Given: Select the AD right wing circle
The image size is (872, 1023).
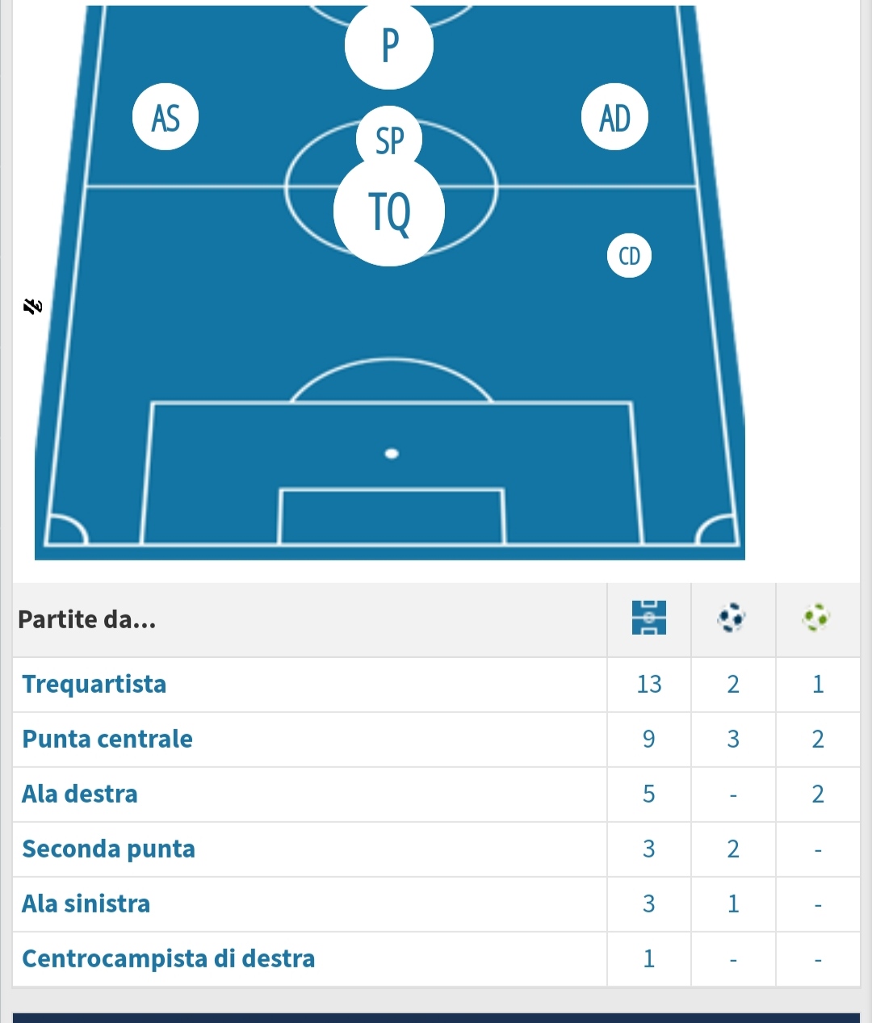Looking at the screenshot, I should (x=614, y=118).
